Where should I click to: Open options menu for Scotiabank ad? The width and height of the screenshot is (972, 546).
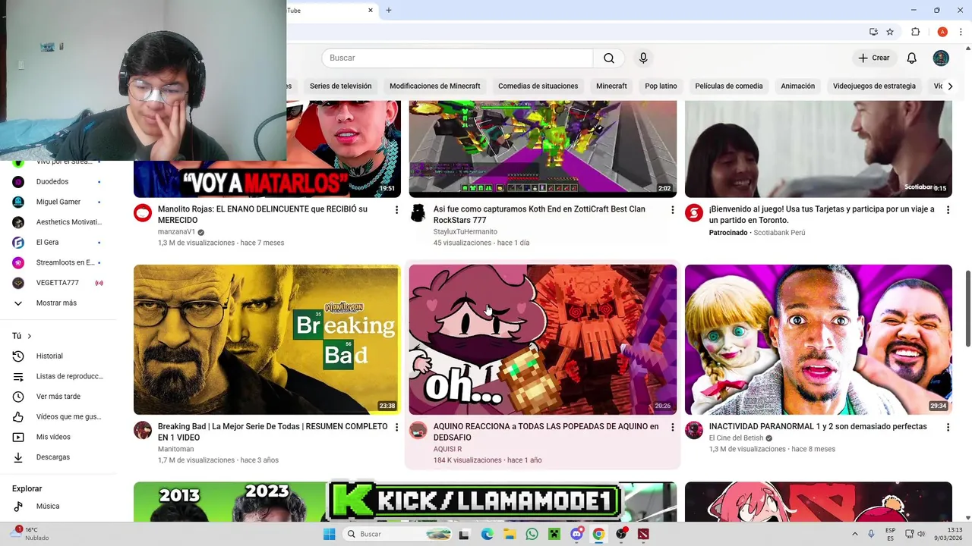pos(948,209)
